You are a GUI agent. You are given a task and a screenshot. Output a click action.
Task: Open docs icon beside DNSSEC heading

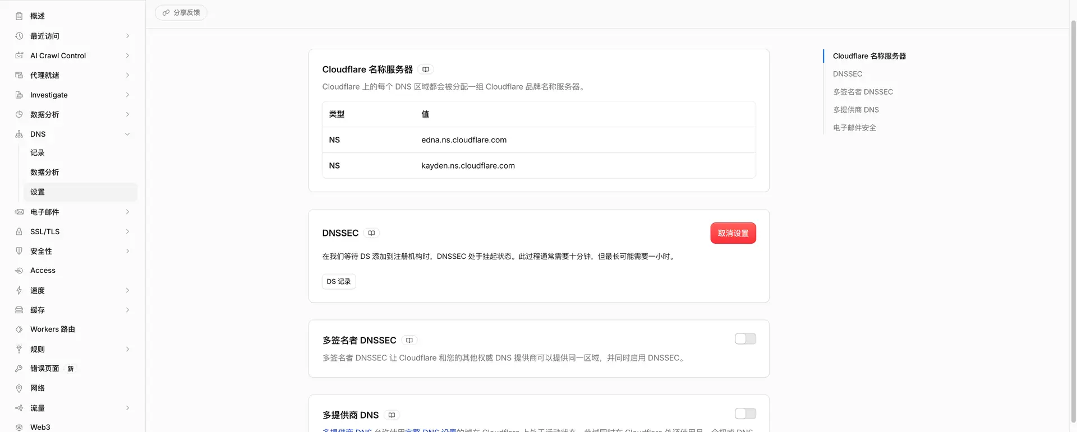[x=371, y=233]
